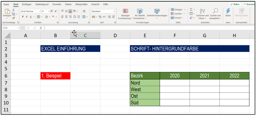Toggle center text alignment

pyautogui.click(x=66, y=17)
